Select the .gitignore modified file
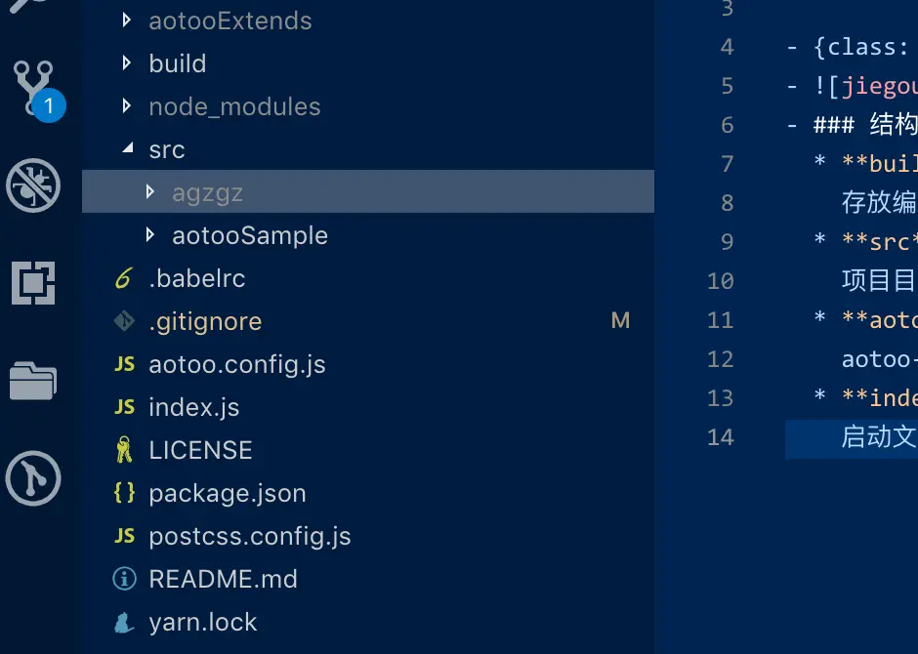The height and width of the screenshot is (654, 918). coord(205,321)
